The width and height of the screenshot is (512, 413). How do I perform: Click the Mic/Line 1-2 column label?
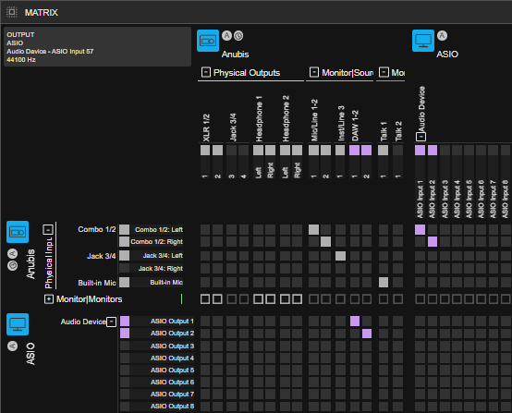314,120
